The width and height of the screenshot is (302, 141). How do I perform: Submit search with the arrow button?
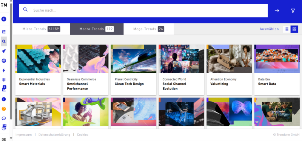(x=277, y=11)
